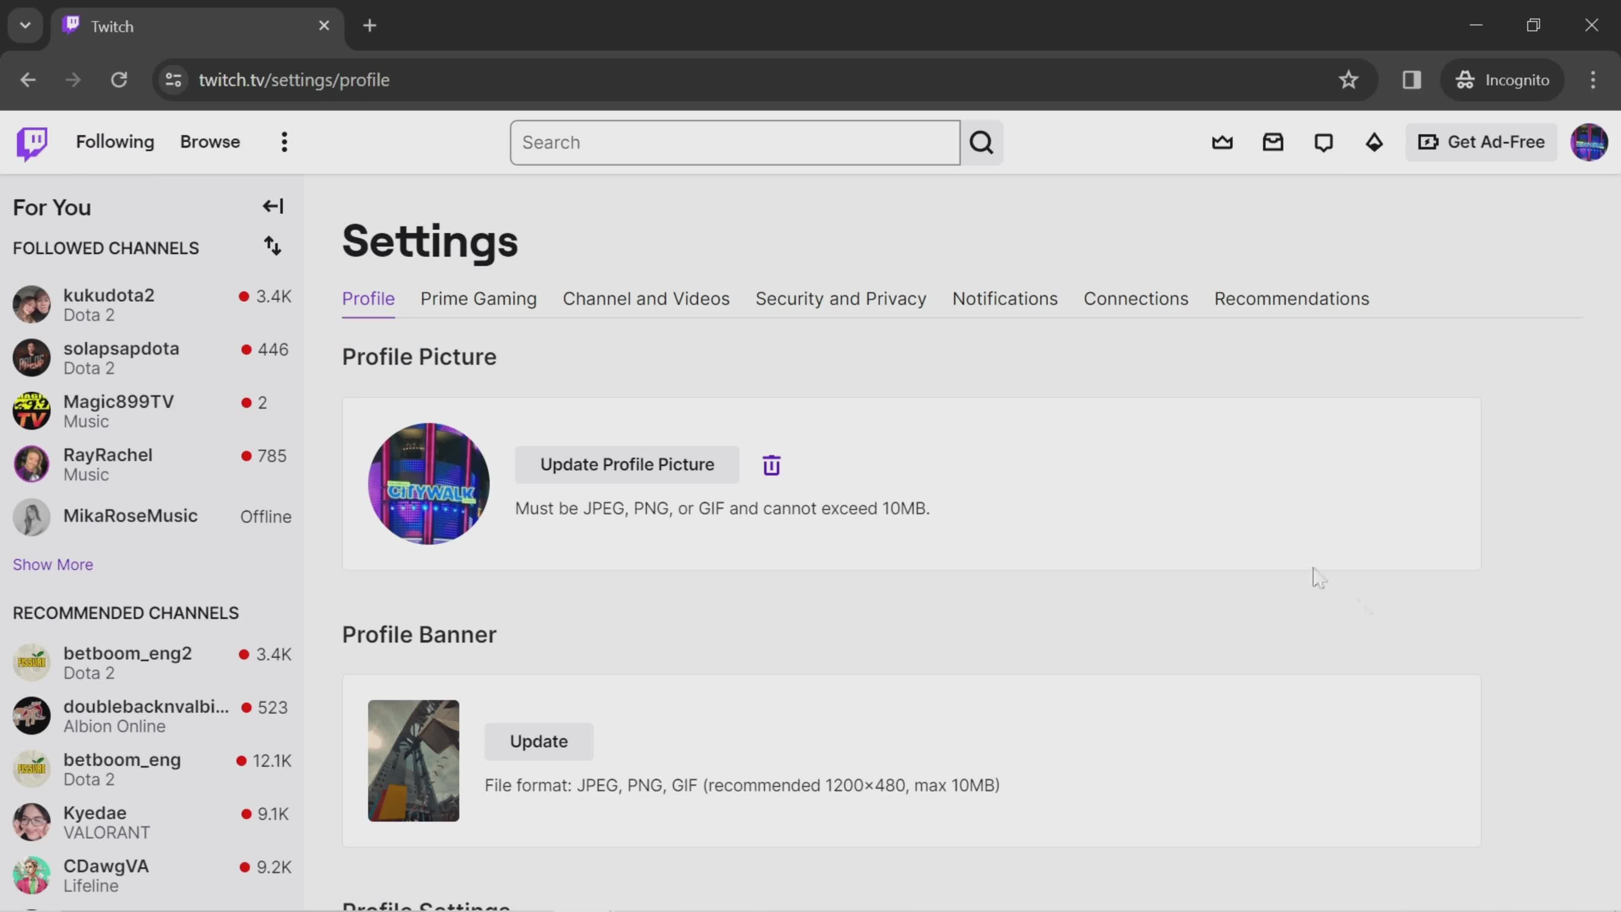This screenshot has width=1621, height=912.
Task: Click Browse in the top navigation
Action: tap(210, 142)
